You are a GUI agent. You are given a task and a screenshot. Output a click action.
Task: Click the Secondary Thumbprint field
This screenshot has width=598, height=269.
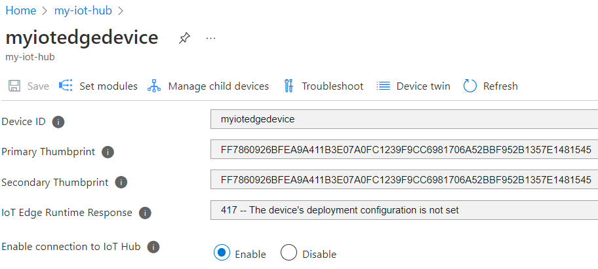coord(404,179)
